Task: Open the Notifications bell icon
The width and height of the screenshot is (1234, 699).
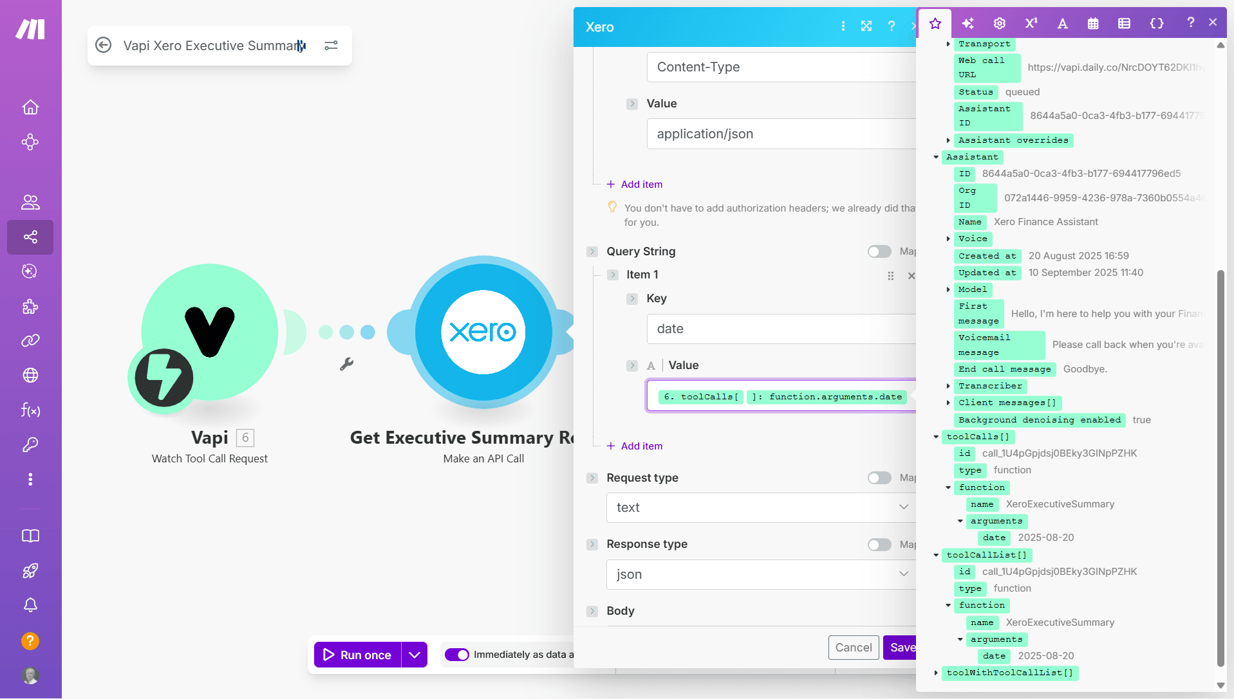Action: point(30,605)
